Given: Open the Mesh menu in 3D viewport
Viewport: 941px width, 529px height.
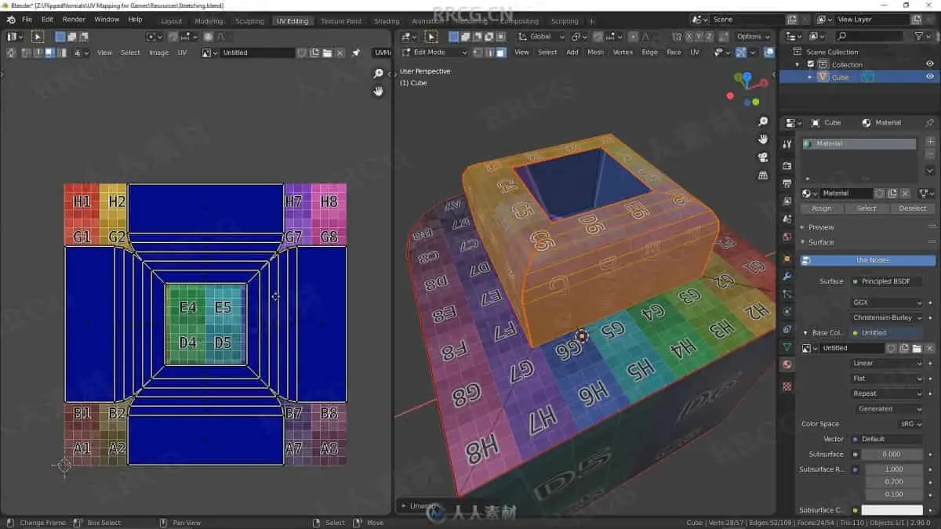Looking at the screenshot, I should pyautogui.click(x=596, y=53).
